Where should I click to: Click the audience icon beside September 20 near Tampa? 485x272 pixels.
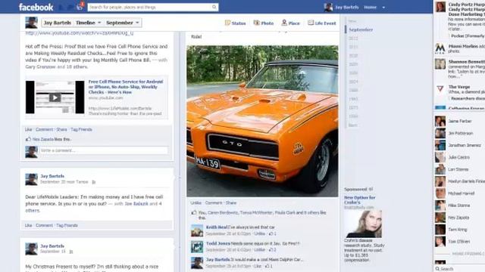tap(94, 182)
